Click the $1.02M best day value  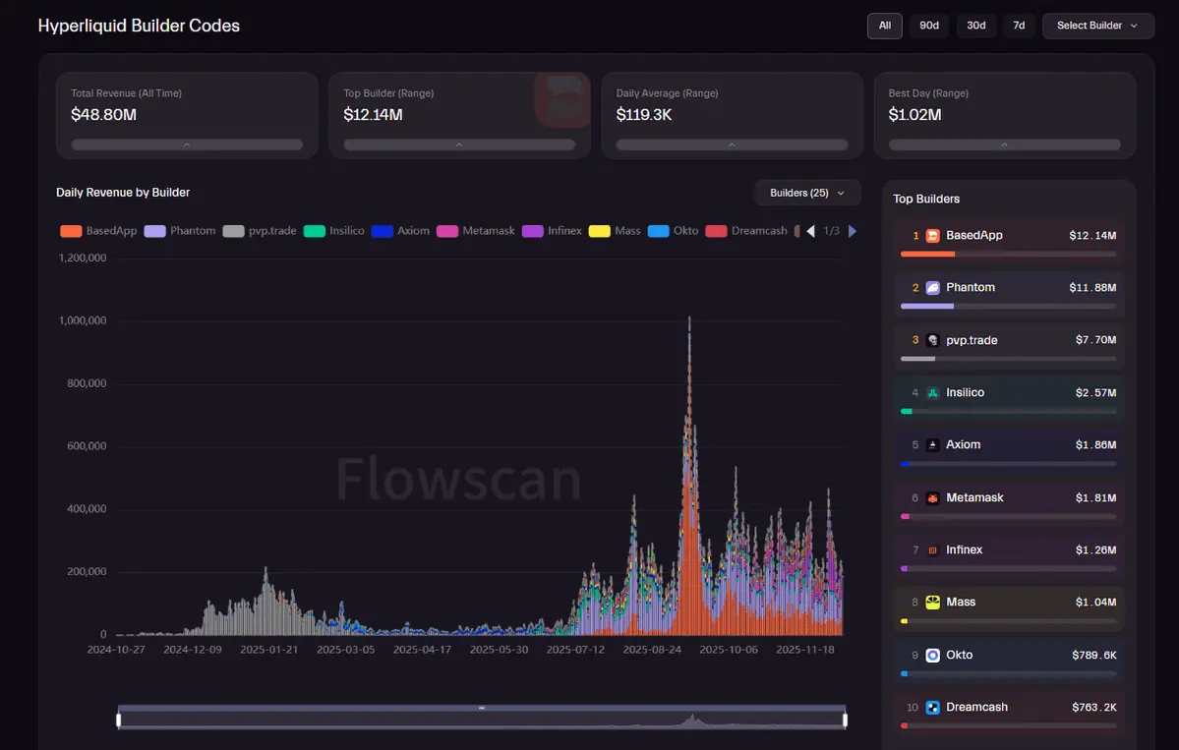[x=915, y=115]
